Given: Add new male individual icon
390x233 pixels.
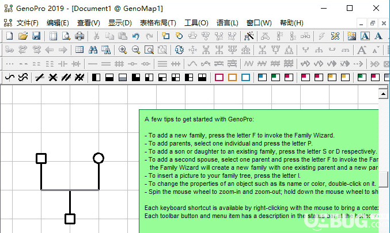Looking at the screenshot, I should tap(166, 36).
